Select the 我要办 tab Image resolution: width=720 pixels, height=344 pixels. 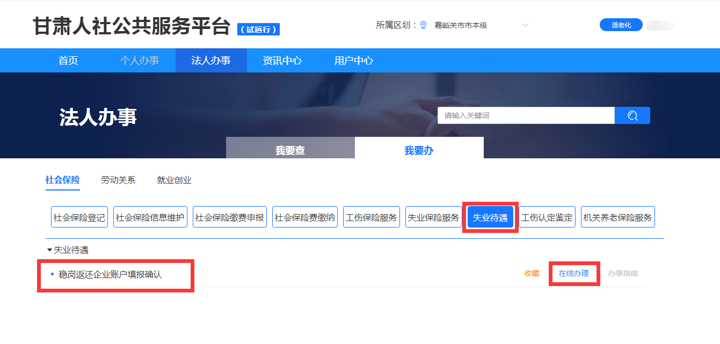coord(419,150)
